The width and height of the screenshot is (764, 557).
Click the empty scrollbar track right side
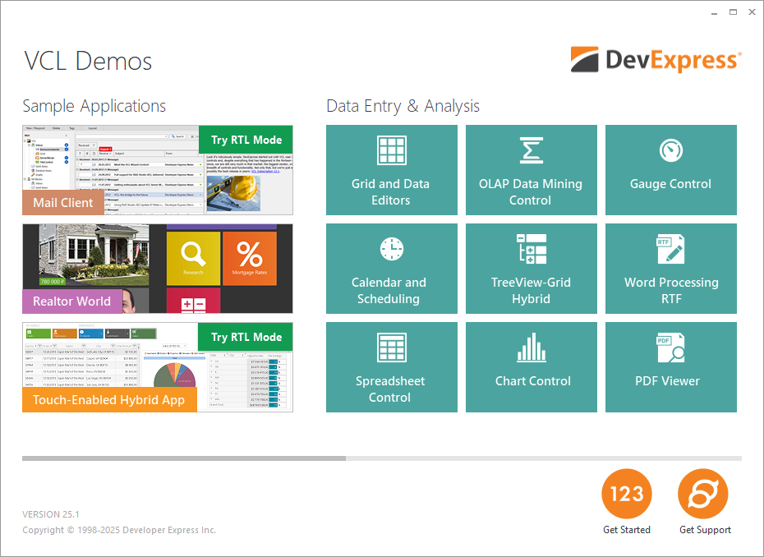(x=542, y=458)
